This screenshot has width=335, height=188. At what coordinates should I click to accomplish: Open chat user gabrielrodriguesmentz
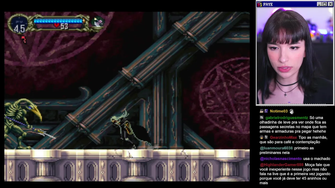[x=287, y=118]
